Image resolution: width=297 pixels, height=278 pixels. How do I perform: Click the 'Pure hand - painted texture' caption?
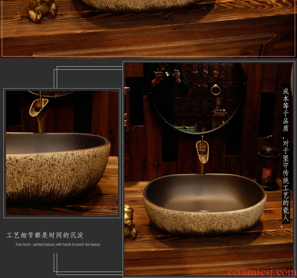click(x=58, y=244)
